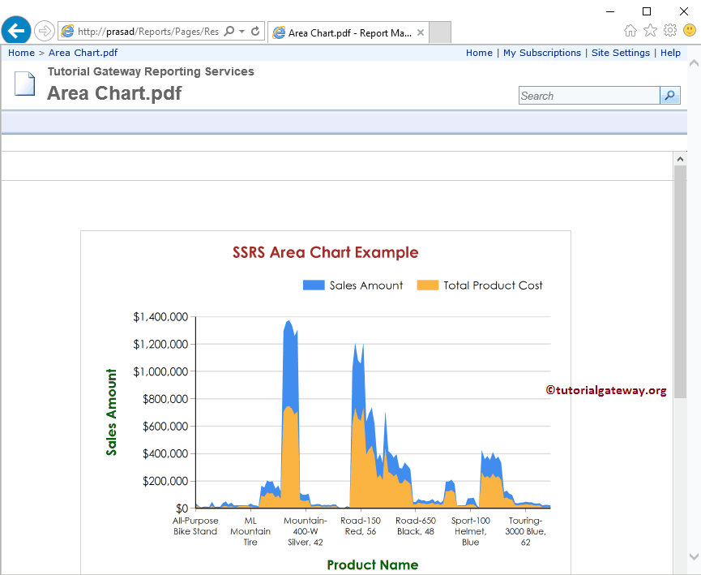
Task: Click the Home breadcrumb link
Action: 21,53
